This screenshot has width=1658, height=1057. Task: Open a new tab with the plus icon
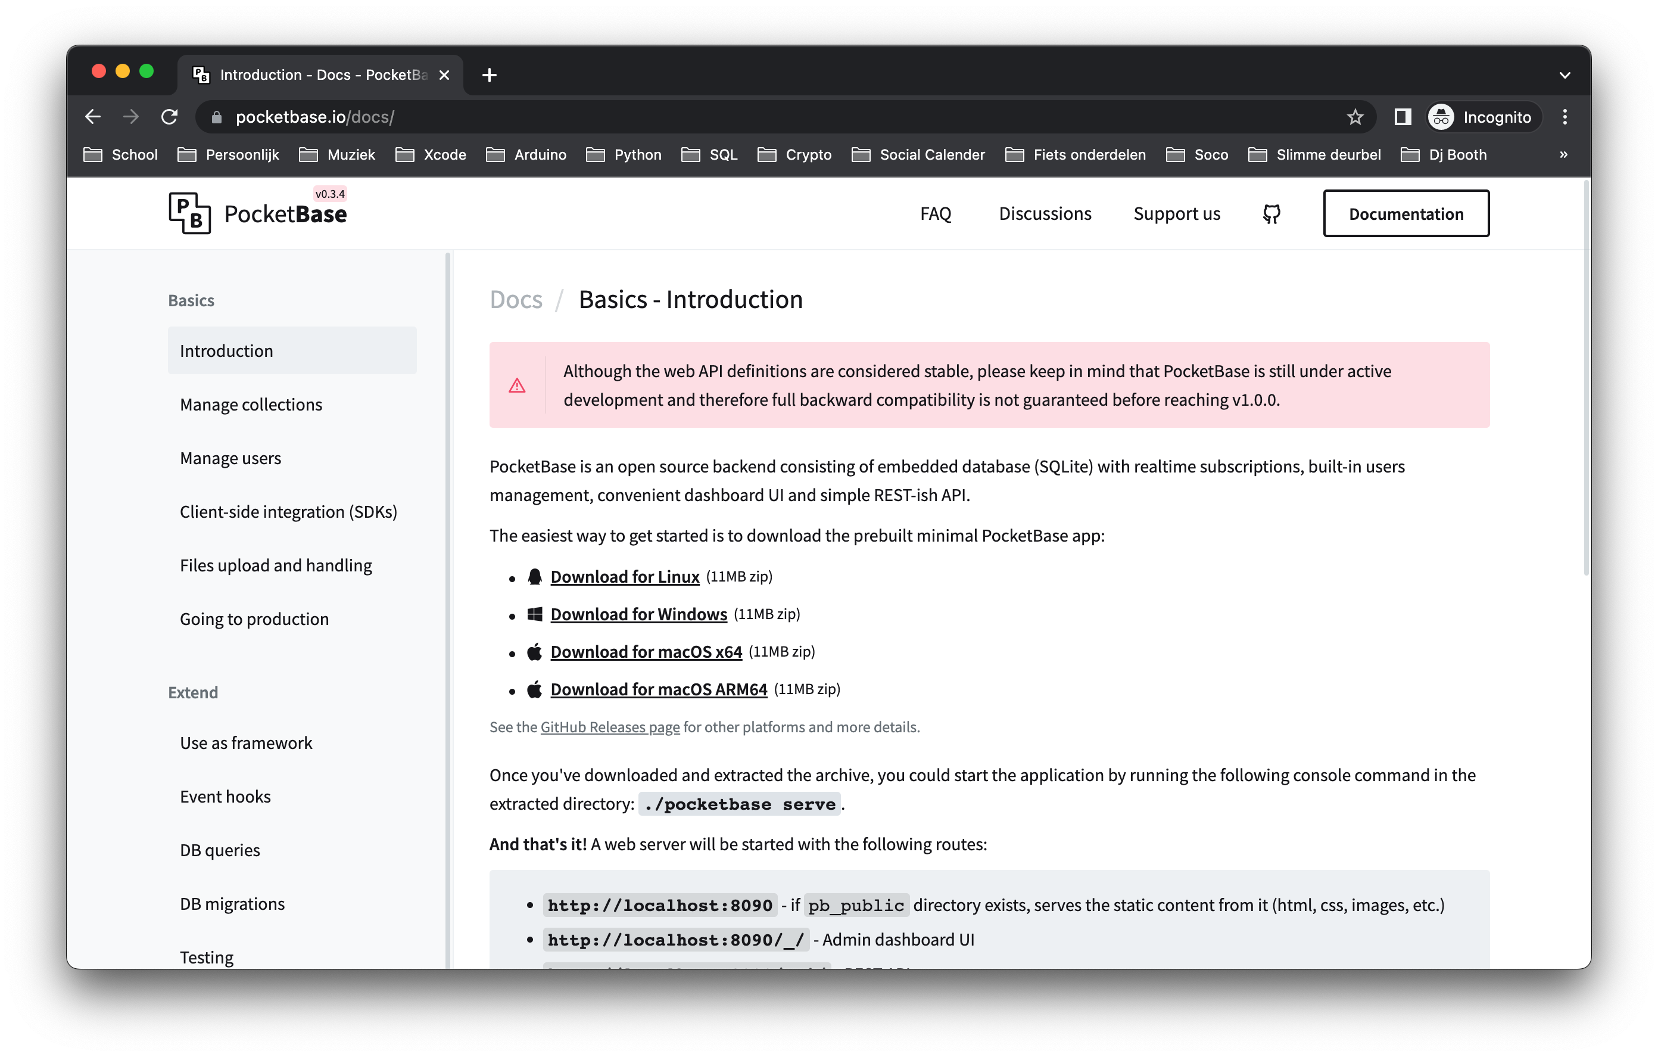[x=489, y=74]
